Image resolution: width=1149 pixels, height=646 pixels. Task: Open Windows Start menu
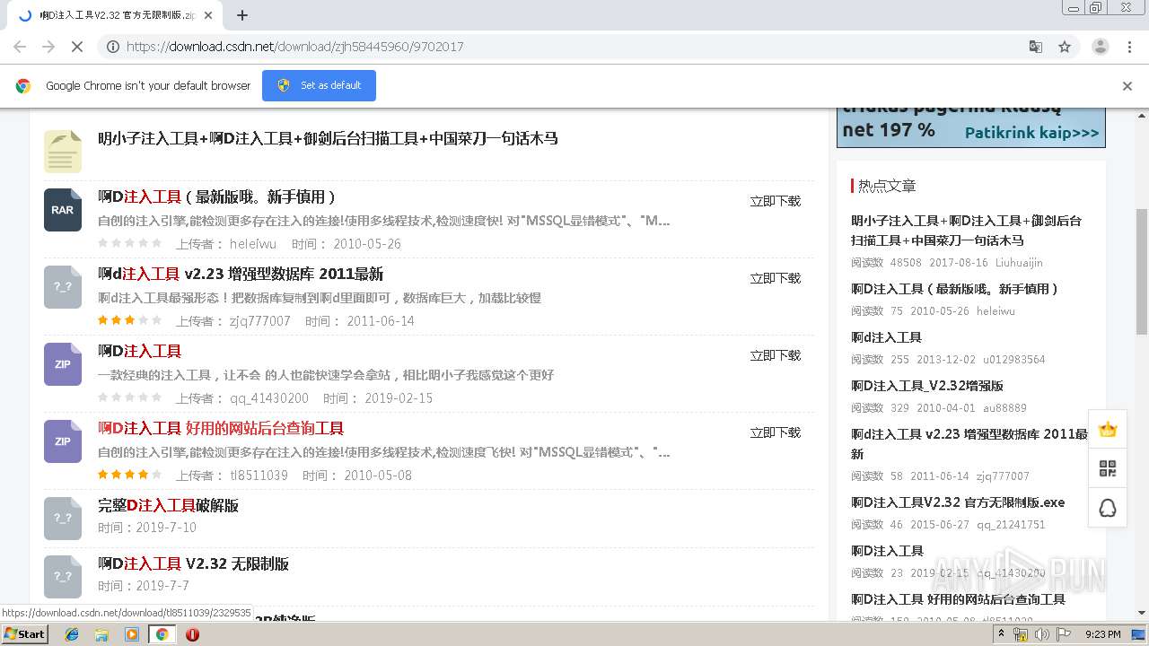[25, 634]
